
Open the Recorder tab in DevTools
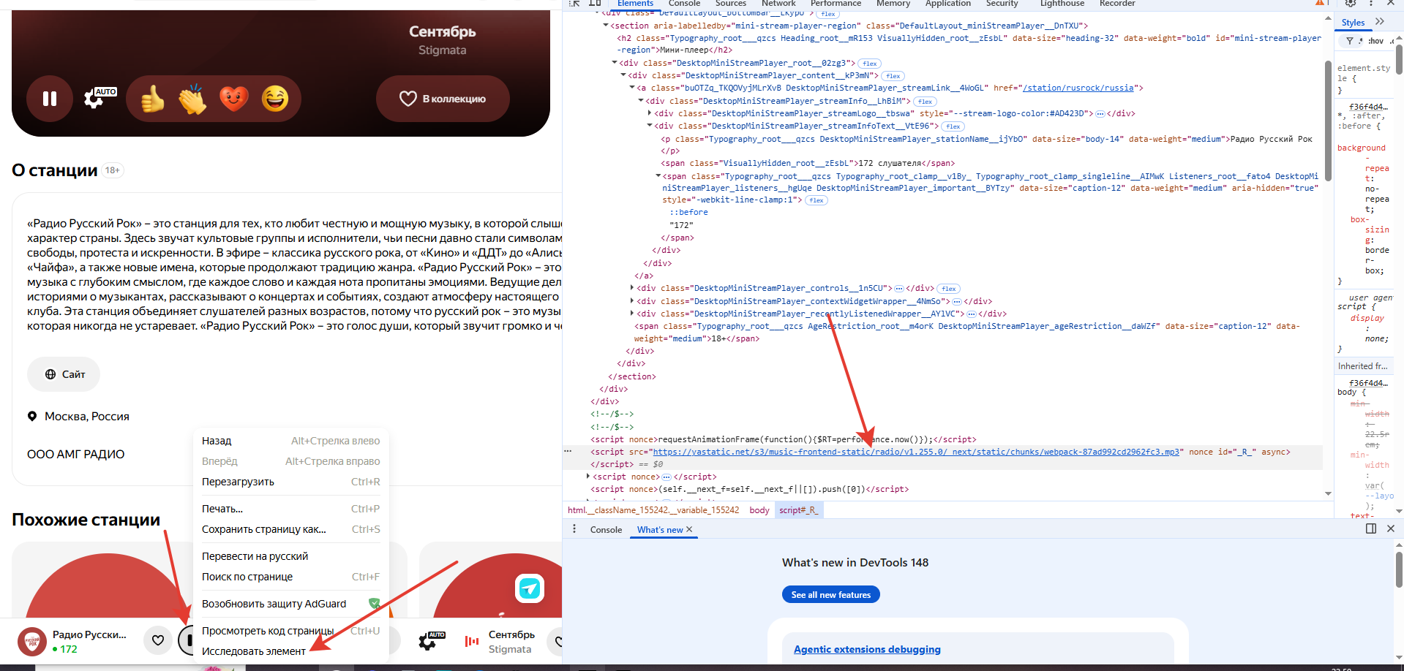click(1117, 4)
